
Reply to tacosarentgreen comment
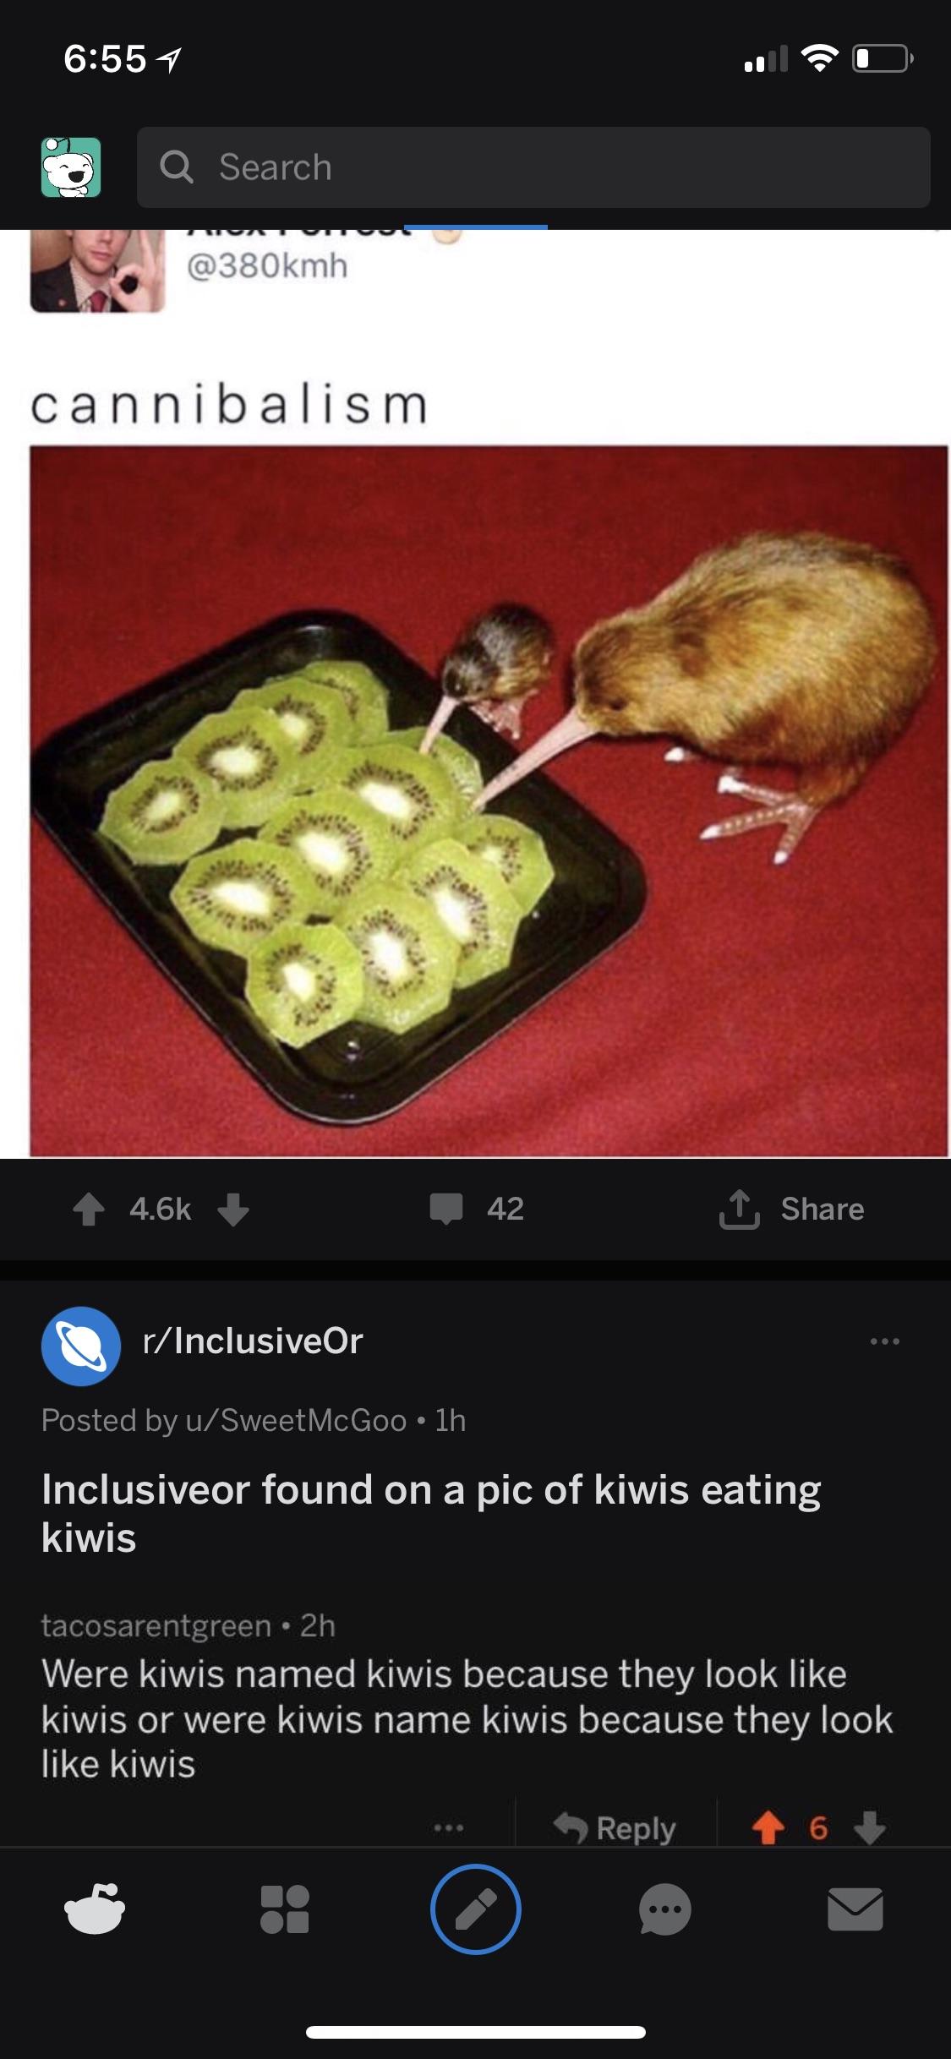pos(615,1828)
